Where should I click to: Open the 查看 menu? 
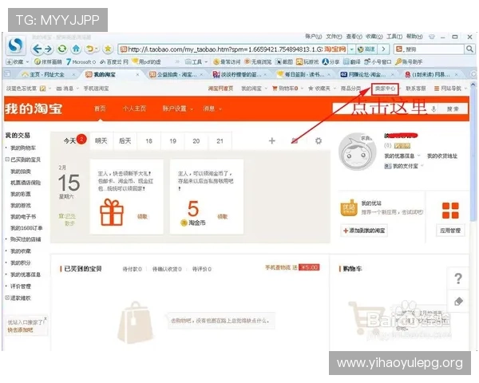[x=354, y=37]
